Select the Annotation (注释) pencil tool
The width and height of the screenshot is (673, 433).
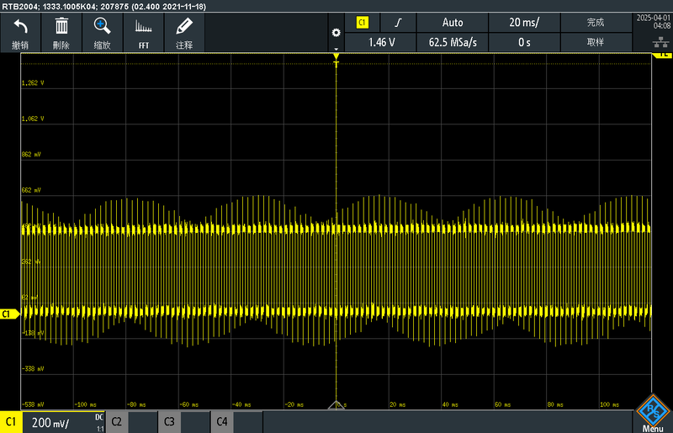coord(184,32)
